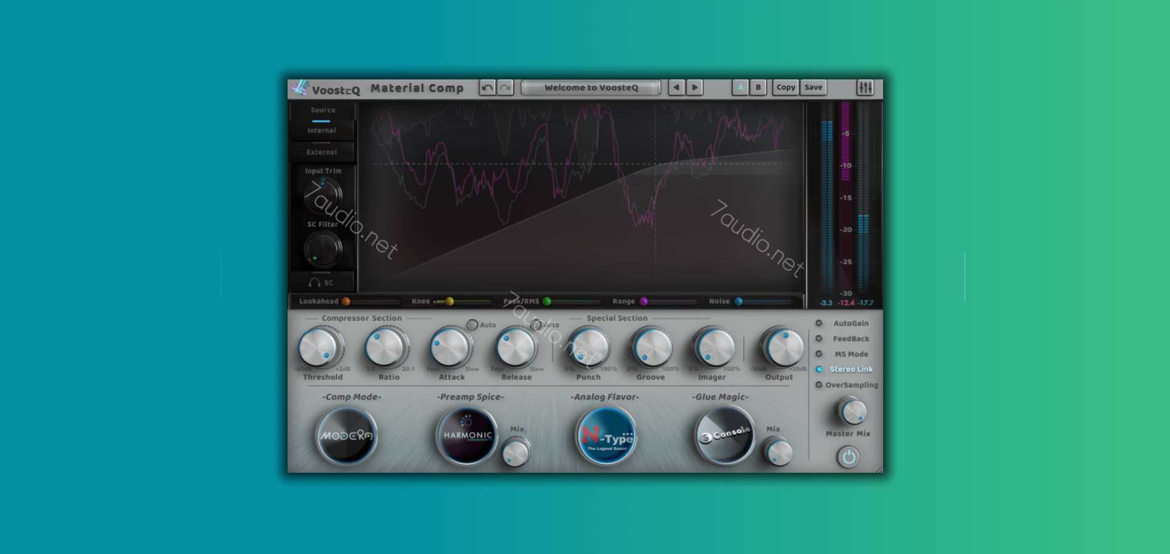Go to the previous preset arrow

676,87
